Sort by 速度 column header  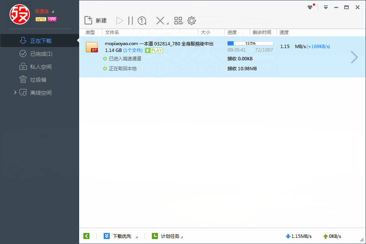point(284,32)
